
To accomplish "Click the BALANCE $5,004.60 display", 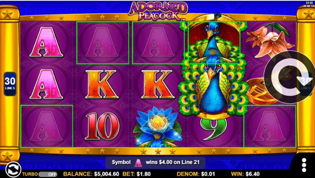I will (91, 174).
